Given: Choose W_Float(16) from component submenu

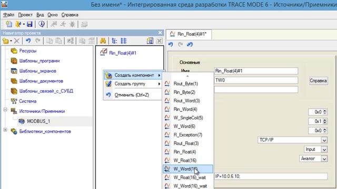Looking at the screenshot, I should (188, 161).
